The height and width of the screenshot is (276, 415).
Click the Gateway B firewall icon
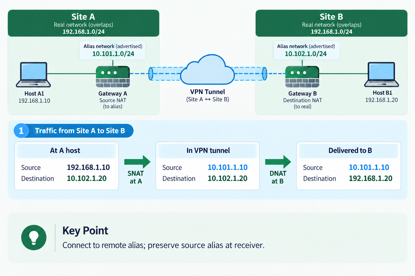pos(302,77)
